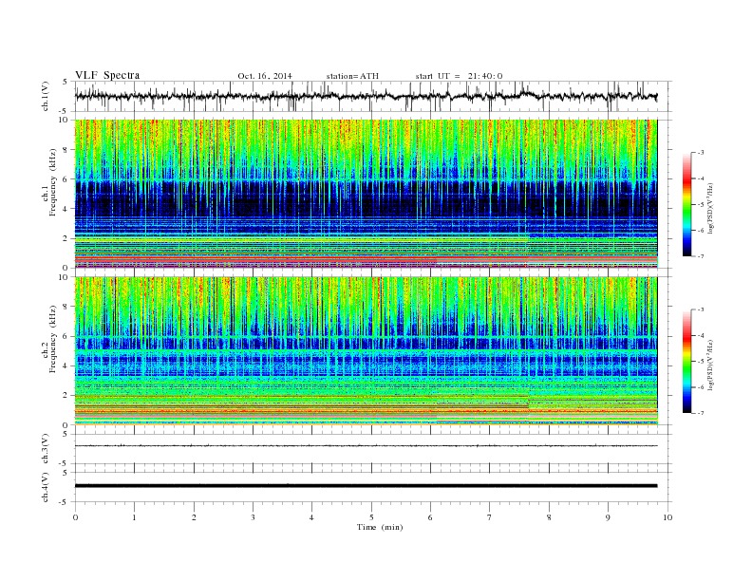Click time axis tick label "3"
The width and height of the screenshot is (752, 581).
[253, 517]
